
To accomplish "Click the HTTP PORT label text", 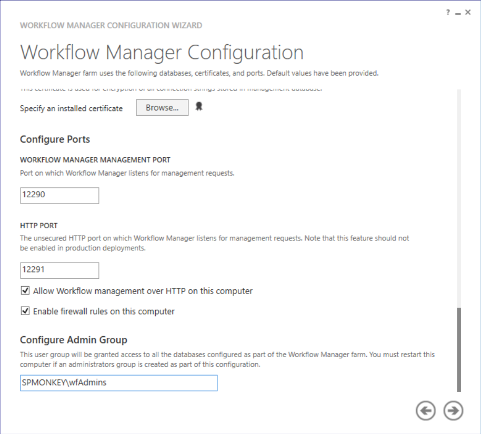I will [38, 226].
